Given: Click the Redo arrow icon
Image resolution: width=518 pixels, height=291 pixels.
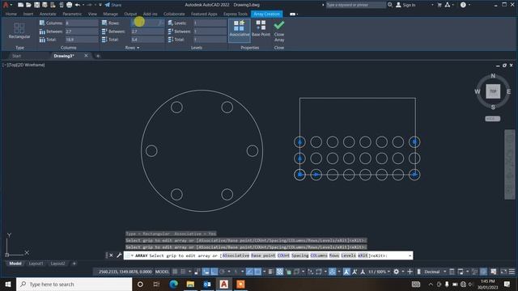Looking at the screenshot, I should point(89,5).
